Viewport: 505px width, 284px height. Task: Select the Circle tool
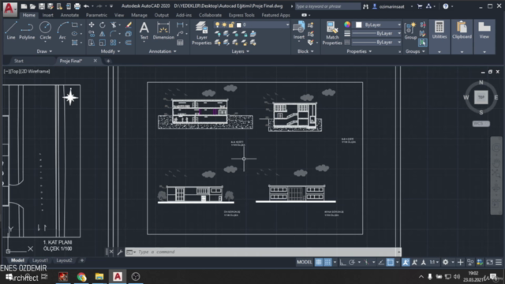pos(46,31)
